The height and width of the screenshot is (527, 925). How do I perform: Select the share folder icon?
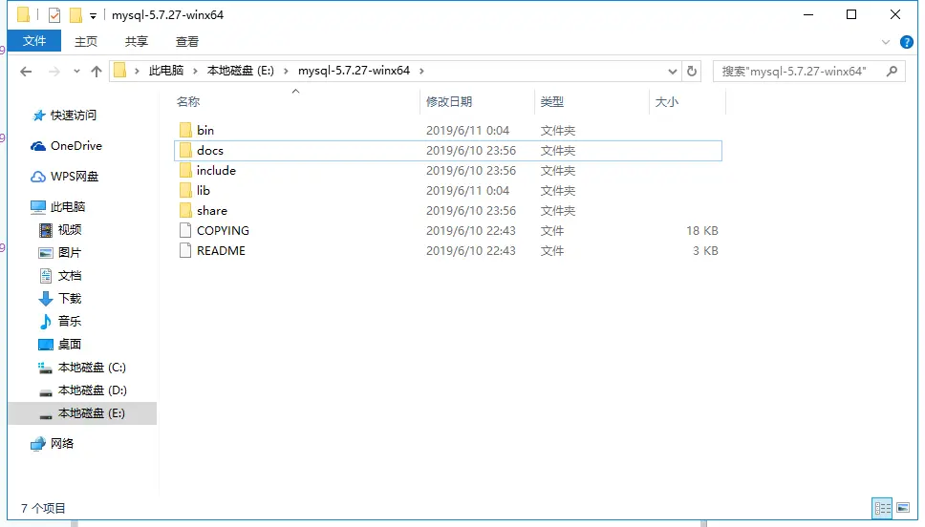tap(185, 210)
